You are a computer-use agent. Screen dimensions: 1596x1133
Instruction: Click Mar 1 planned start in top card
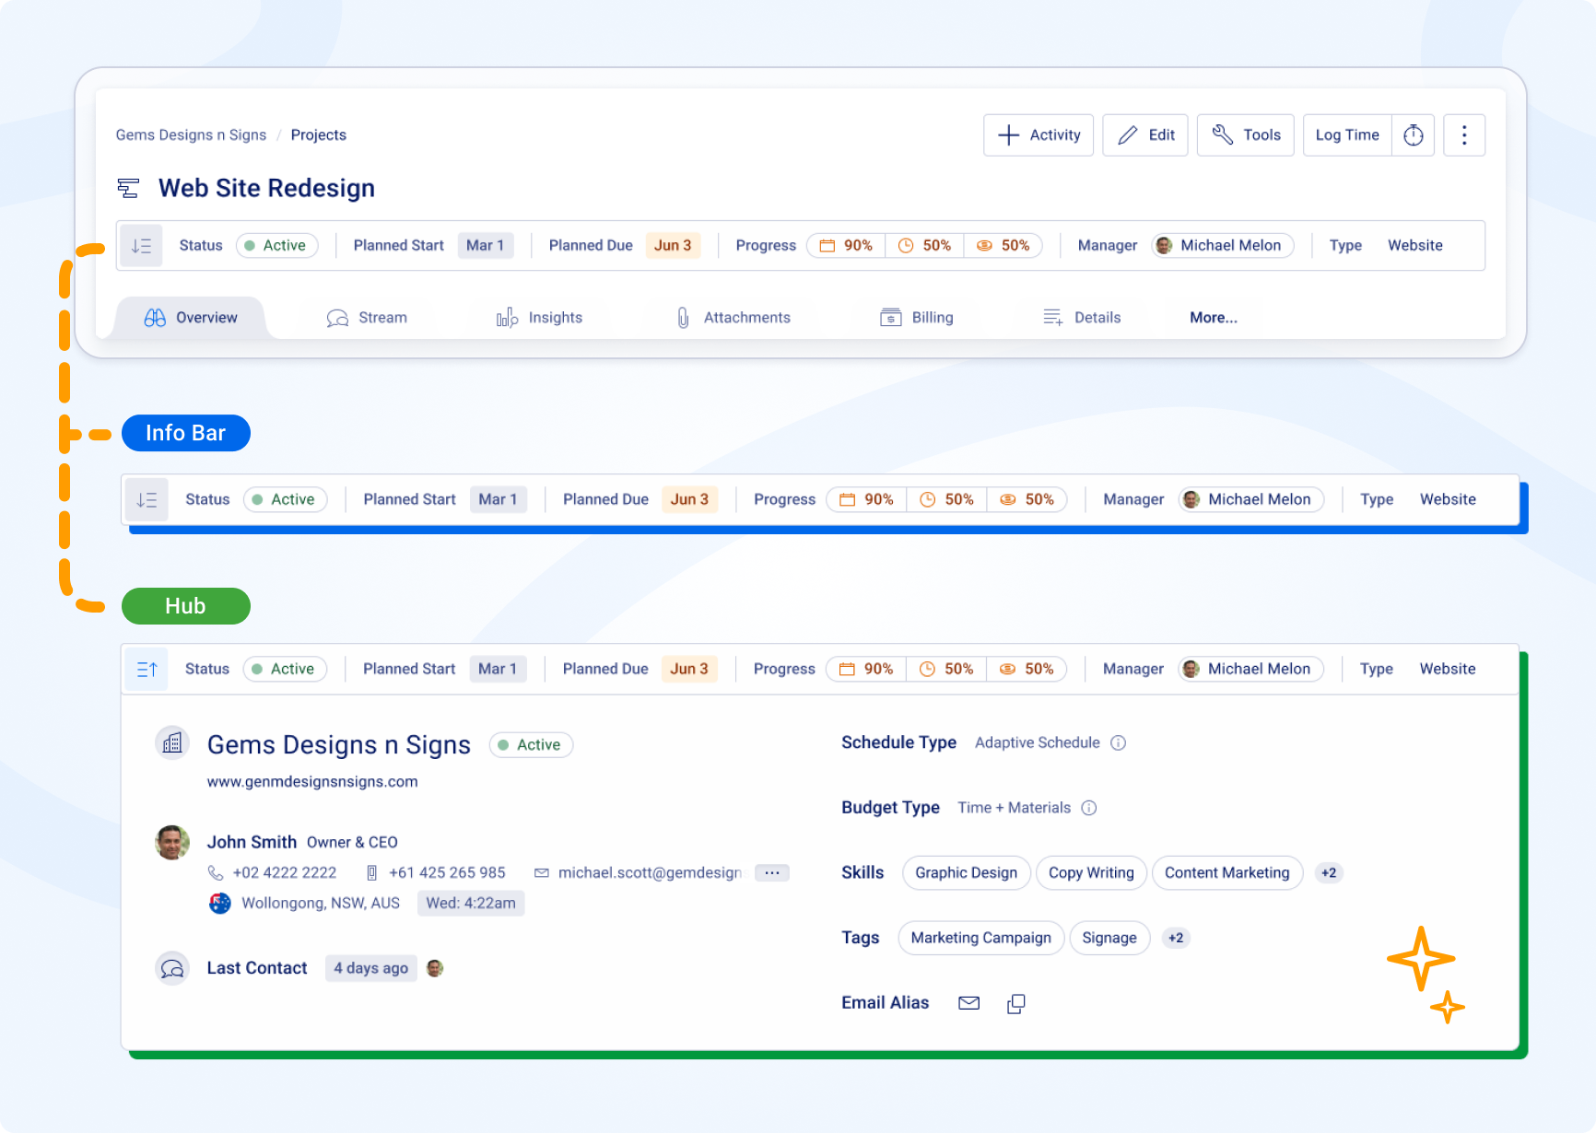tap(486, 246)
